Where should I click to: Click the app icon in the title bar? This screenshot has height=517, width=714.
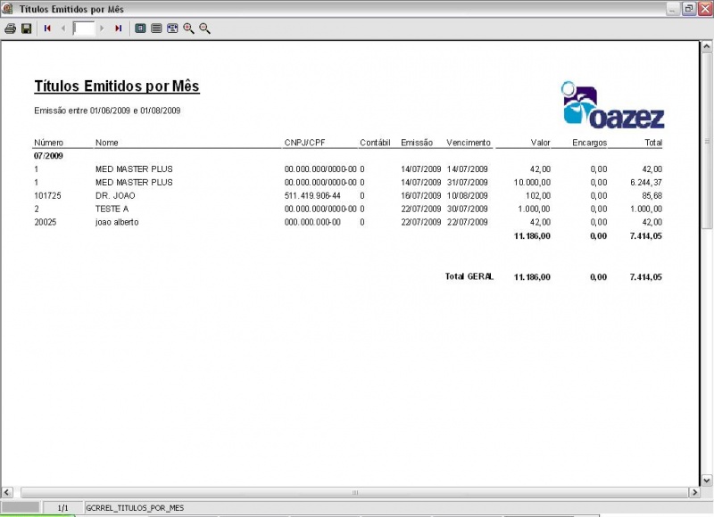8,9
